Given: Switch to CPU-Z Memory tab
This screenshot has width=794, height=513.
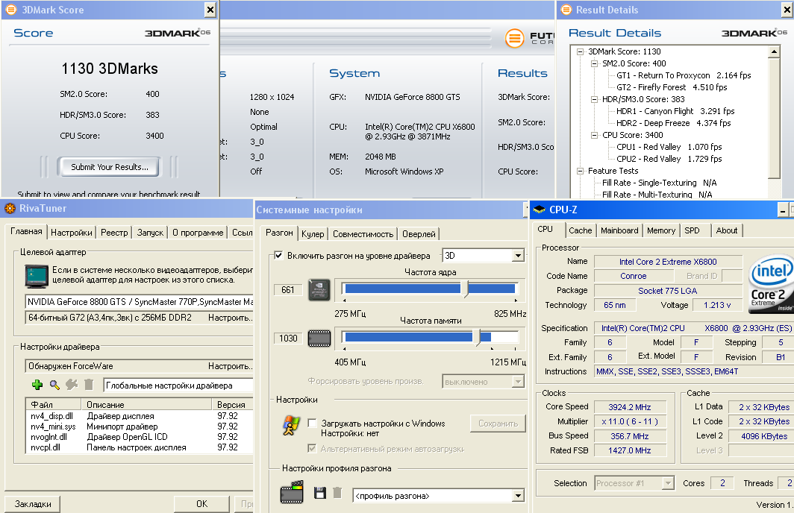Looking at the screenshot, I should coord(661,230).
